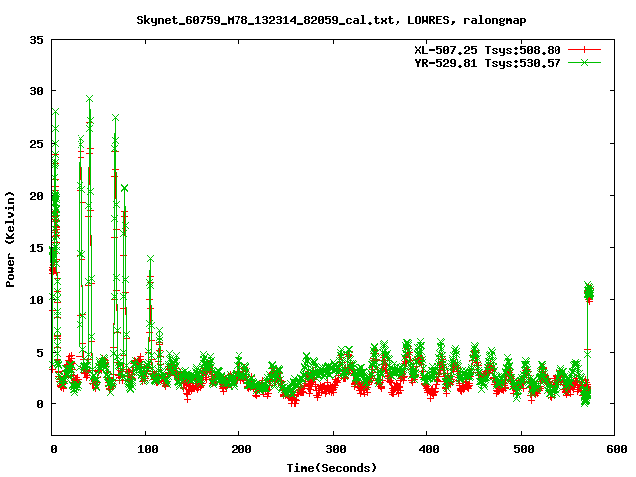Click the green peak near 14 Kelvin at 105 seconds
Image resolution: width=636 pixels, height=477 pixels.
150,259
